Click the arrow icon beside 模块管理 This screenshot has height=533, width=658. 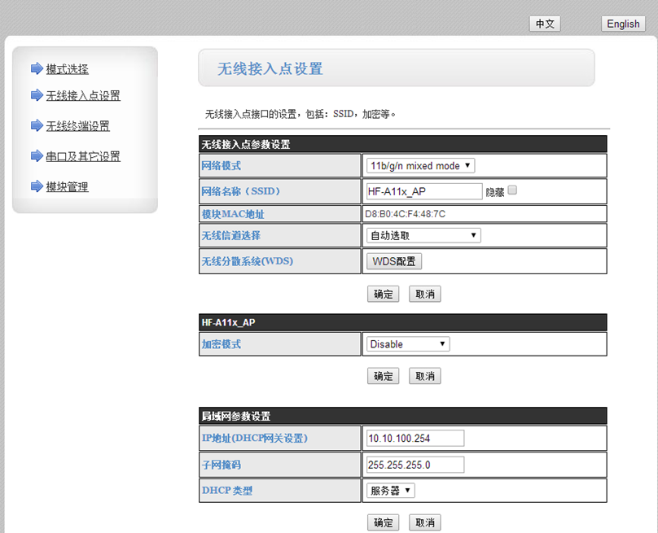pos(37,186)
